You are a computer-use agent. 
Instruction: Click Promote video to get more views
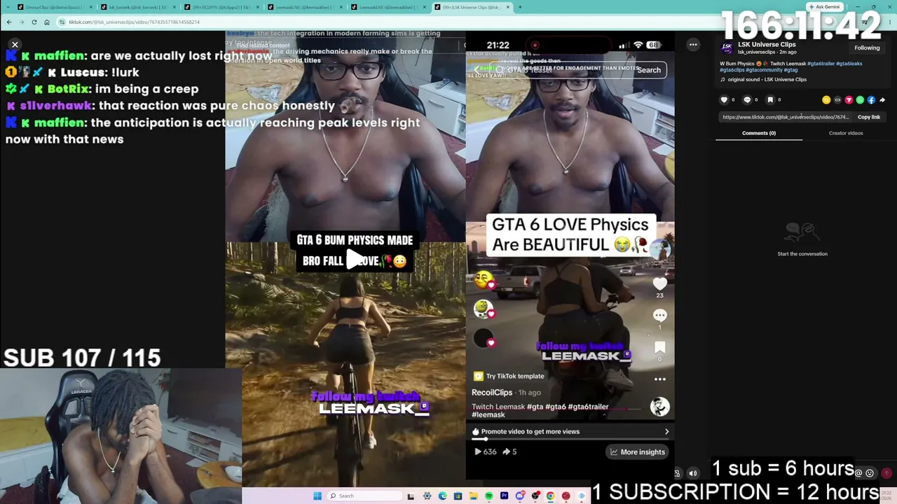pos(570,431)
